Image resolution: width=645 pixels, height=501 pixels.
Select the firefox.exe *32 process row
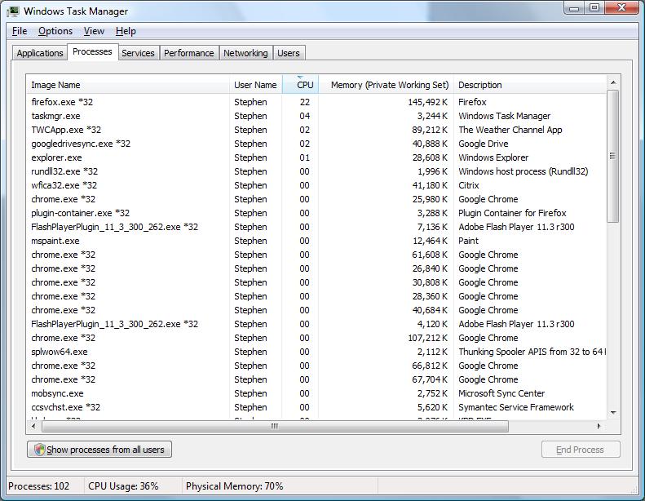point(62,102)
